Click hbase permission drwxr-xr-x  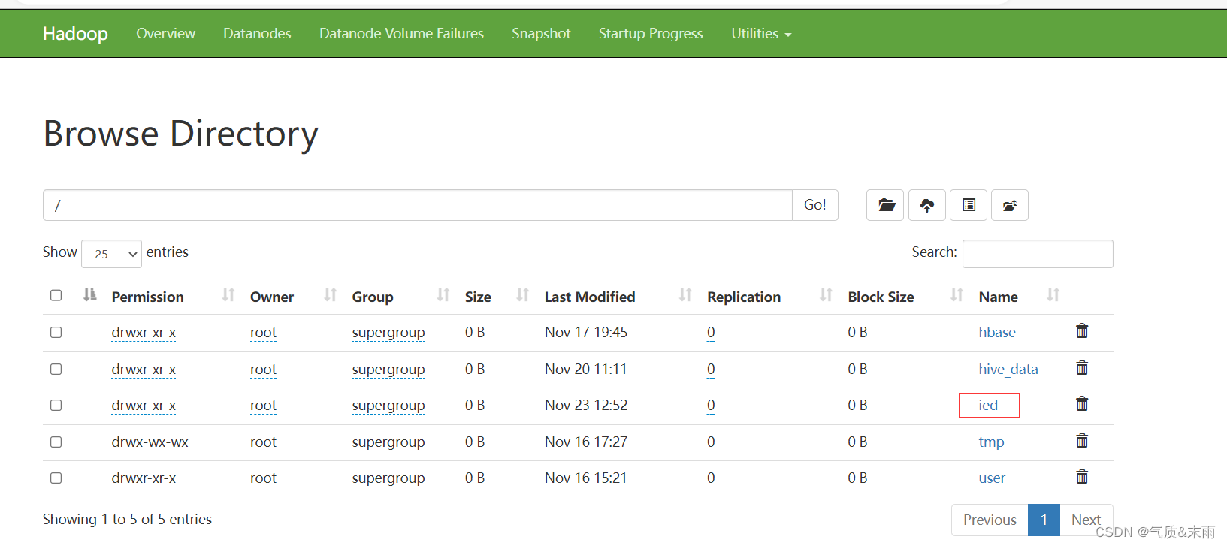click(144, 332)
